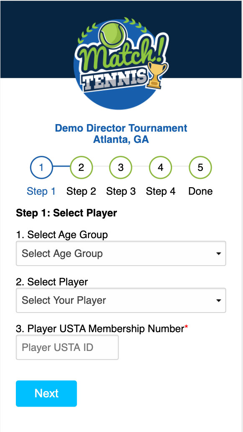Go to the Step 3 label
The image size is (243, 432).
pos(121,191)
